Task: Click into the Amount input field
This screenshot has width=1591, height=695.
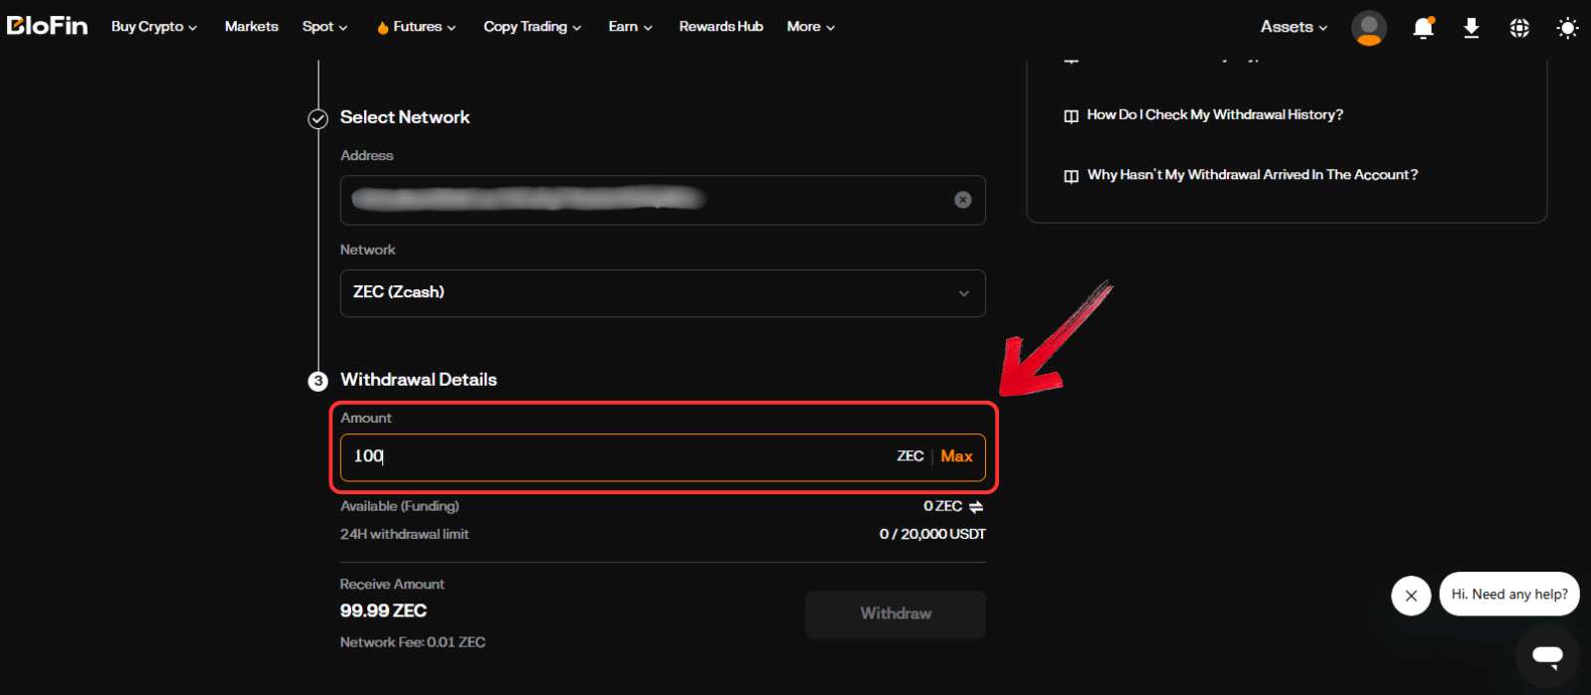Action: [617, 456]
